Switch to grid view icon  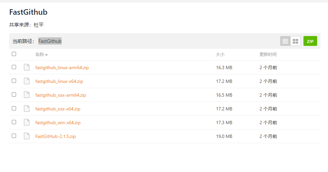tap(296, 41)
